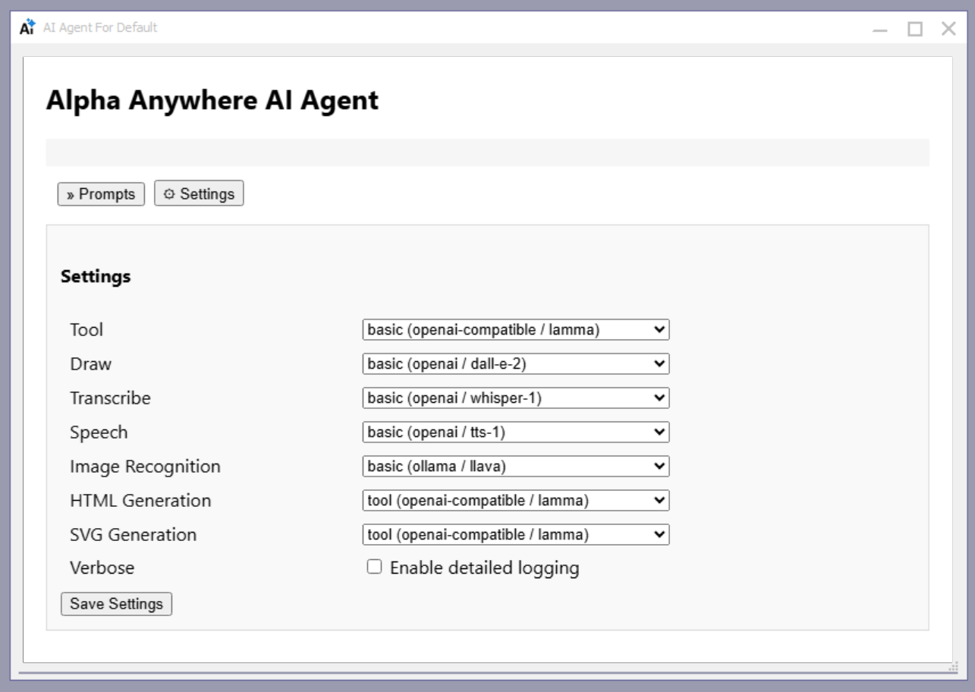
Task: Click the 'Verbose' setting label
Action: pos(102,568)
